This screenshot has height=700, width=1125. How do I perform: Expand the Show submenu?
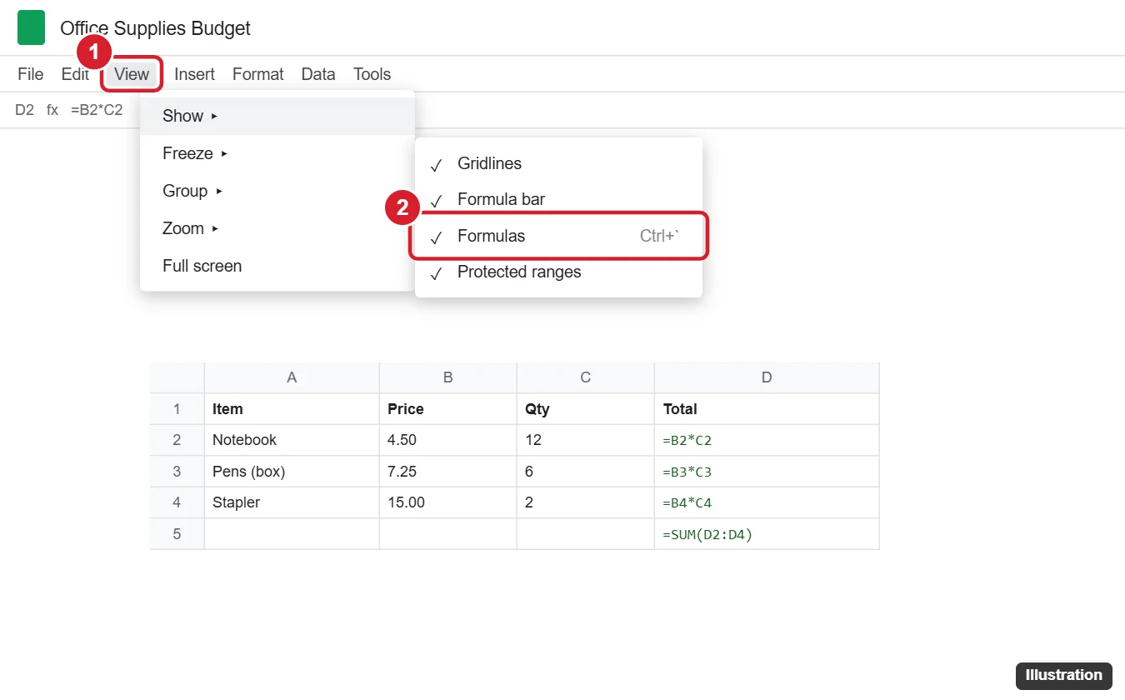[x=277, y=116]
